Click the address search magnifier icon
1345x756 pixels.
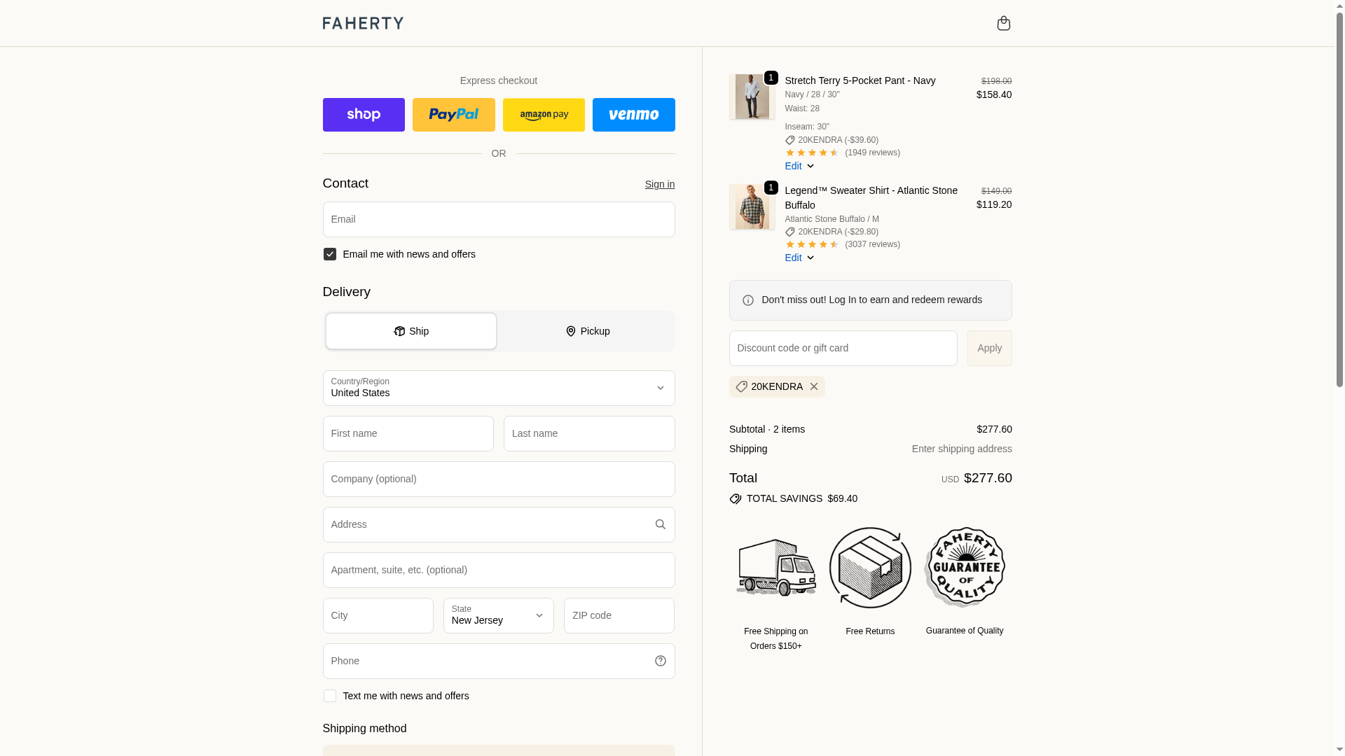tap(660, 524)
